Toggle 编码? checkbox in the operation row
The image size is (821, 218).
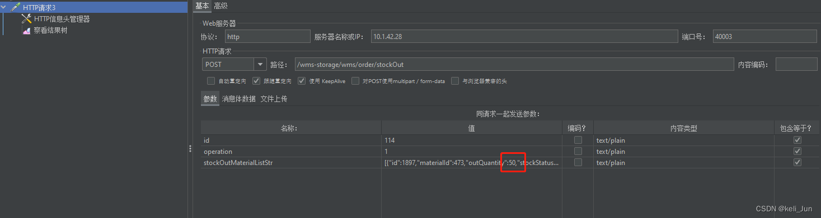(x=578, y=151)
